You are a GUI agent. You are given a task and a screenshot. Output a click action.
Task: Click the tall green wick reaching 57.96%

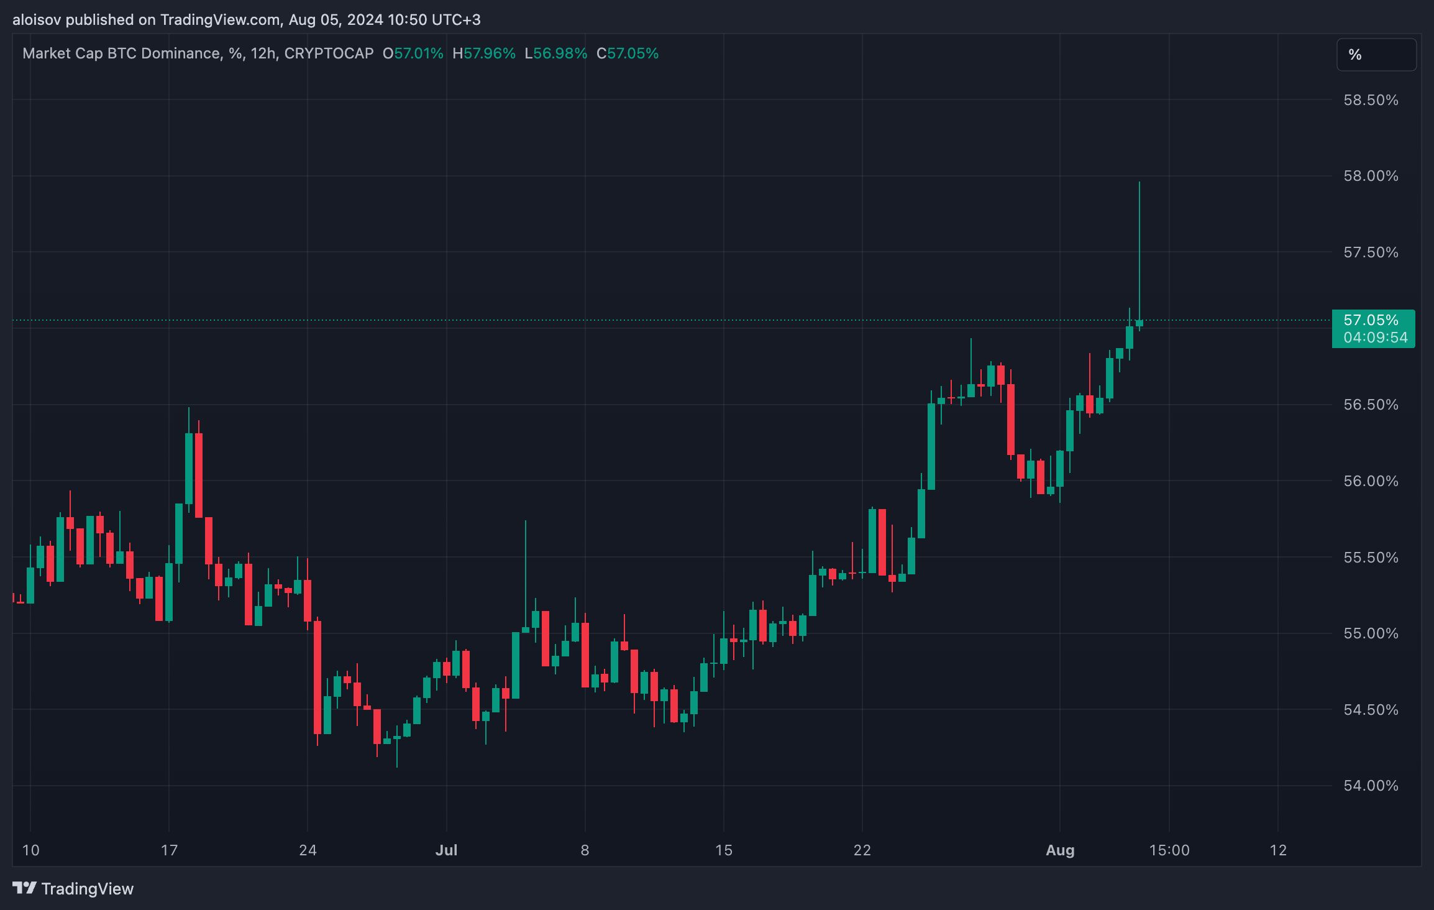pos(1139,249)
